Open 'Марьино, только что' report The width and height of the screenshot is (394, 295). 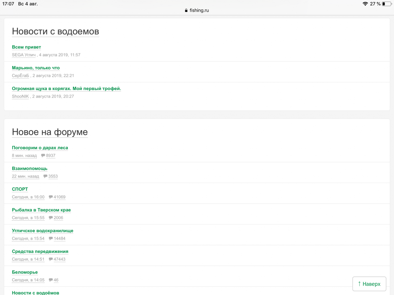click(36, 68)
